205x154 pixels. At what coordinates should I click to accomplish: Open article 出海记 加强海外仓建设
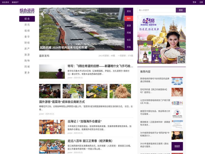pos(85,121)
